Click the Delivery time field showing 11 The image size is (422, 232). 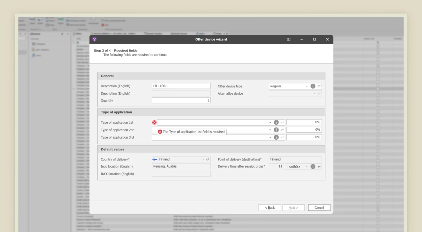pyautogui.click(x=276, y=166)
